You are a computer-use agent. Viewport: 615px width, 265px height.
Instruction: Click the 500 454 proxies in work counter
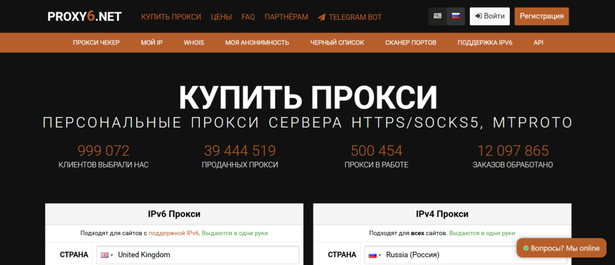[x=377, y=150]
